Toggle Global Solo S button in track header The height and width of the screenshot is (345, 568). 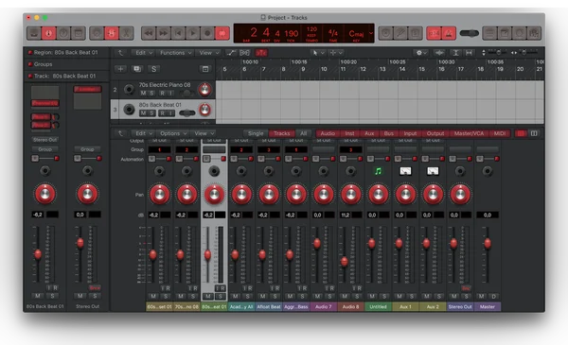tap(153, 69)
